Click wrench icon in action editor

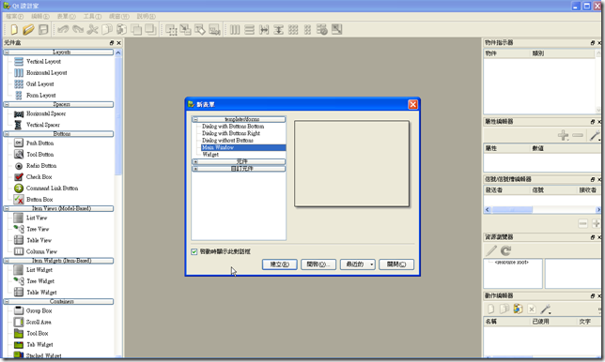click(545, 309)
